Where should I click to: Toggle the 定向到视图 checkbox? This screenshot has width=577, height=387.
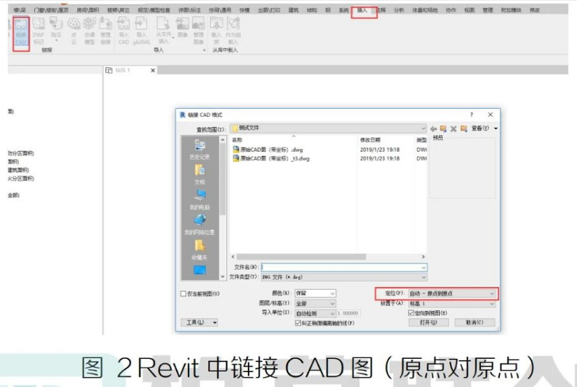pyautogui.click(x=411, y=313)
